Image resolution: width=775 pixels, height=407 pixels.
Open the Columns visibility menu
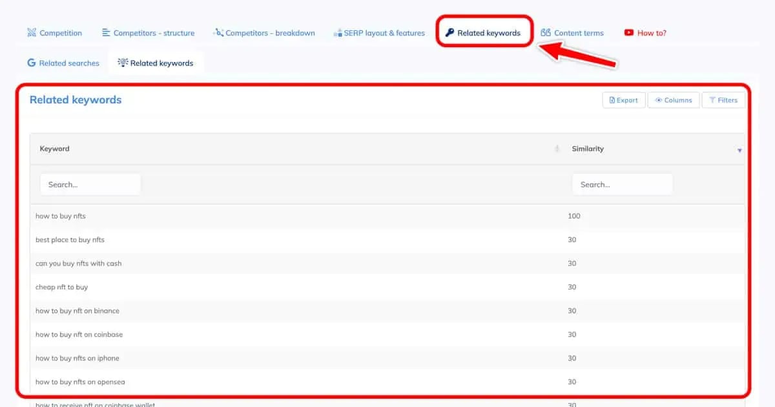click(x=673, y=100)
